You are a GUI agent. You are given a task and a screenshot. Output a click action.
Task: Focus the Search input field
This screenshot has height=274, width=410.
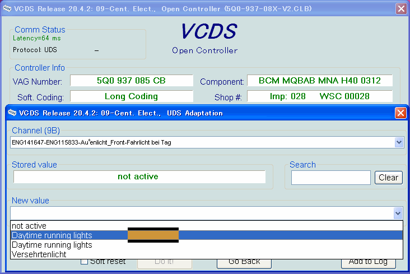pos(331,178)
